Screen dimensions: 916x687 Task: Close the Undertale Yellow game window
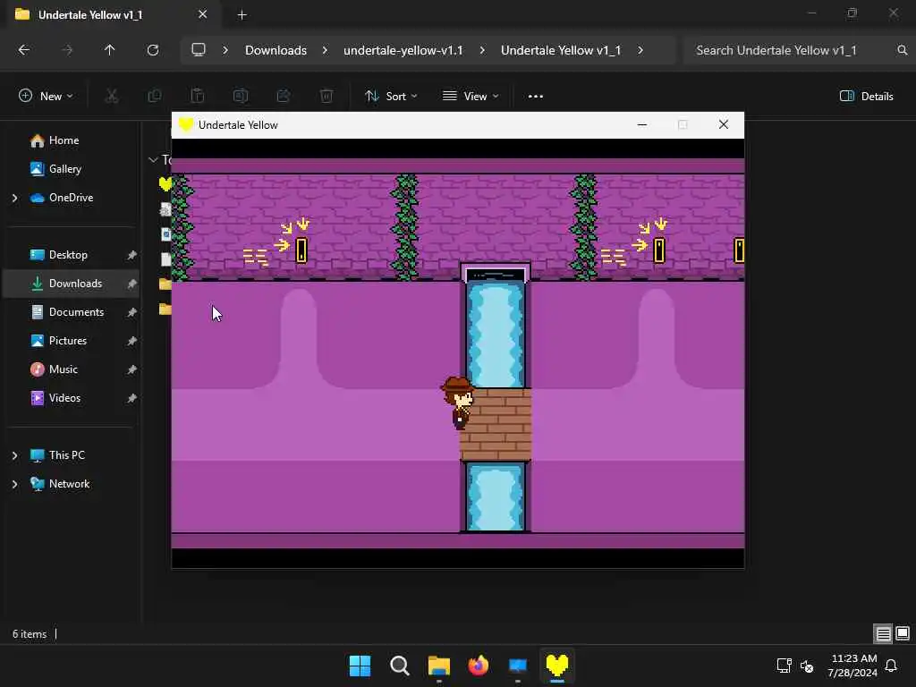tap(723, 124)
